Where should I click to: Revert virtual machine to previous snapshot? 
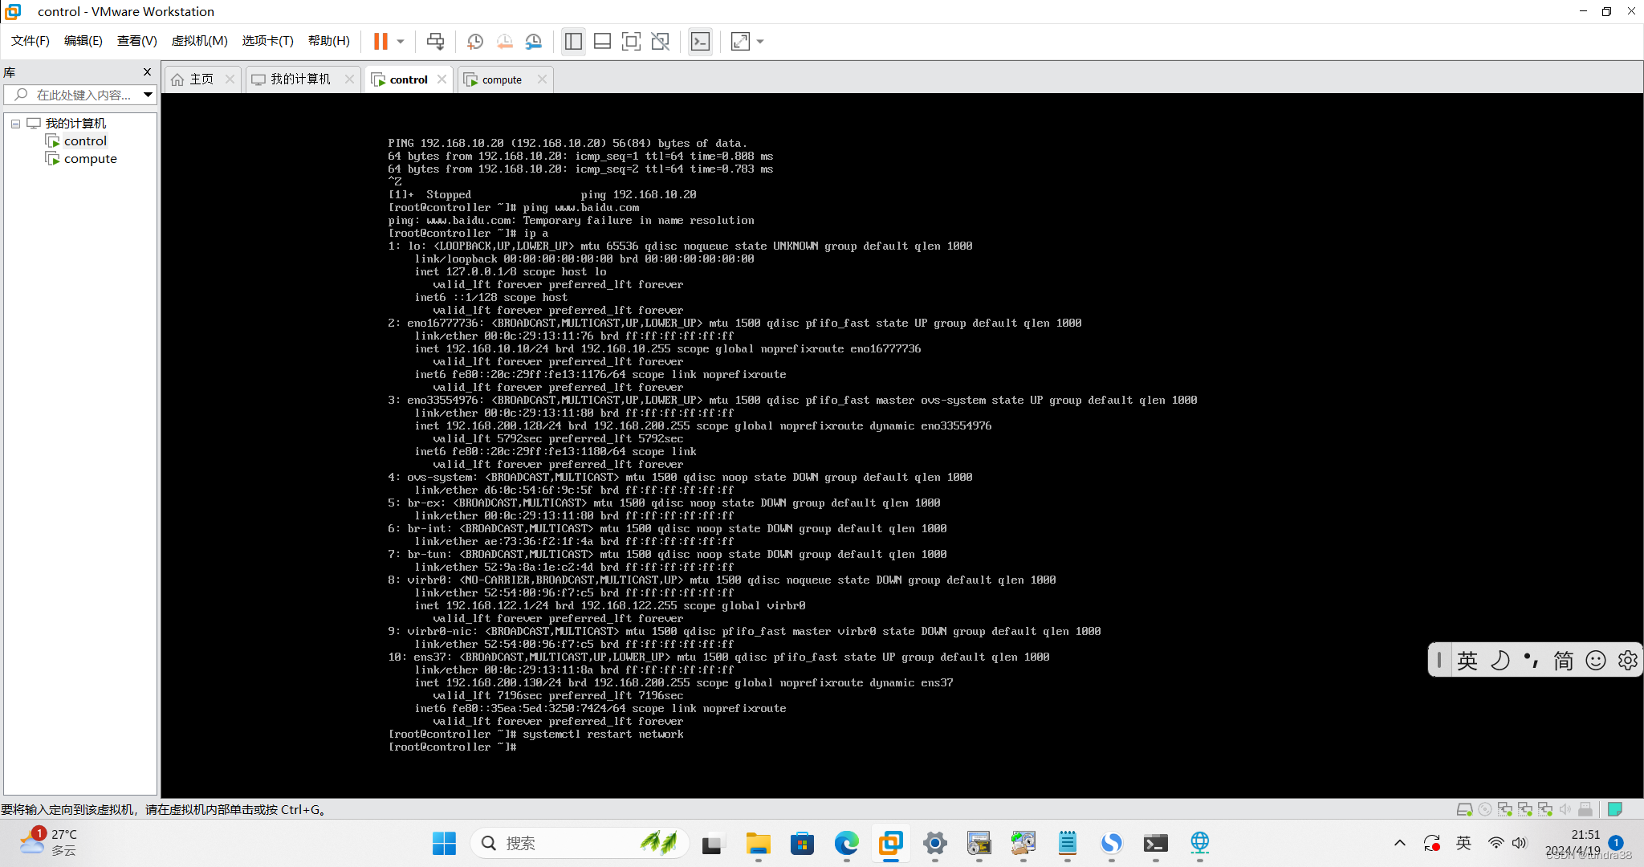click(504, 41)
